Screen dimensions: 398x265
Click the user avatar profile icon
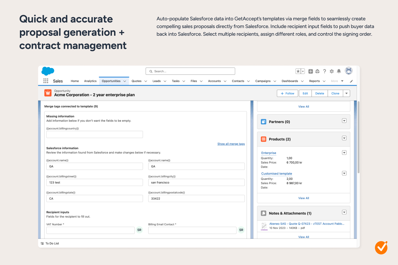pos(349,71)
